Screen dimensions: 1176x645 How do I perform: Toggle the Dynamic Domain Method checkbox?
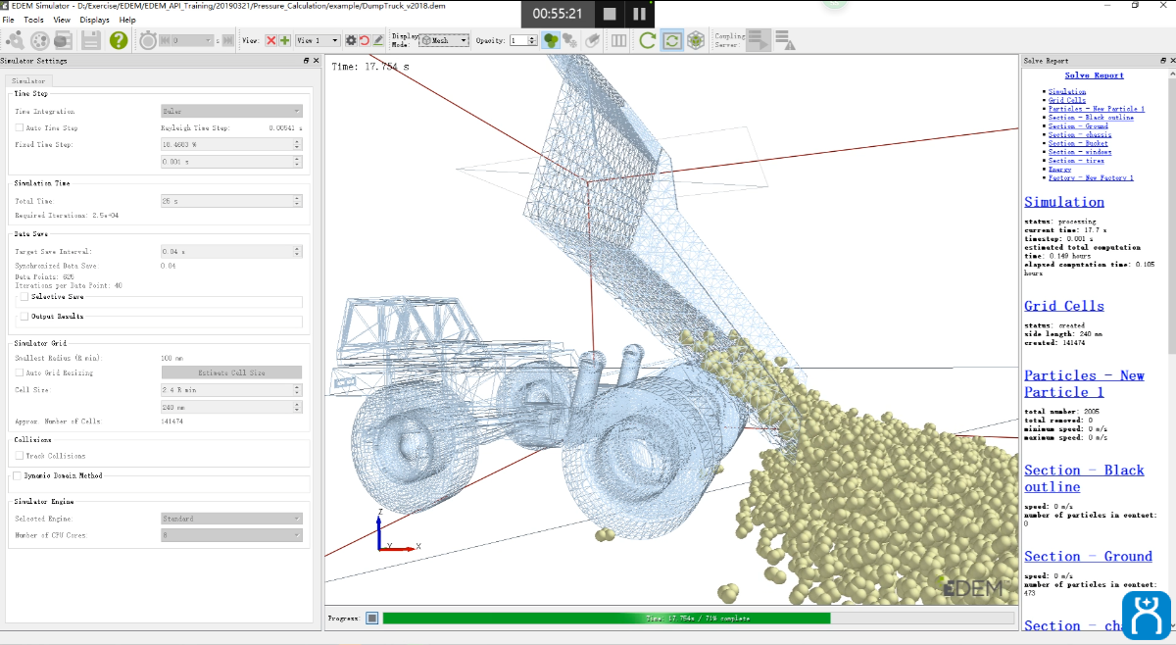[x=18, y=475]
